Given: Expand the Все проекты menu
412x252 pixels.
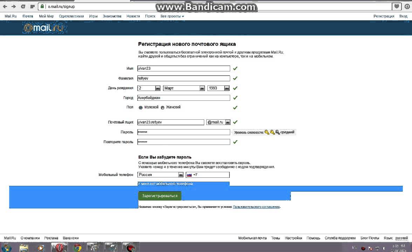Looking at the screenshot, I should [172, 16].
